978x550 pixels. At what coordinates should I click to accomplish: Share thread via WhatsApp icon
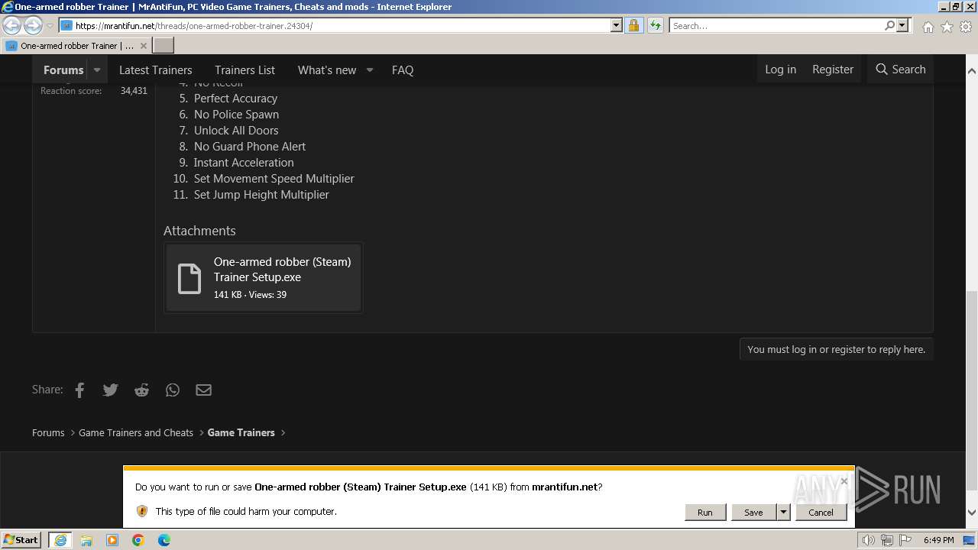pyautogui.click(x=173, y=390)
